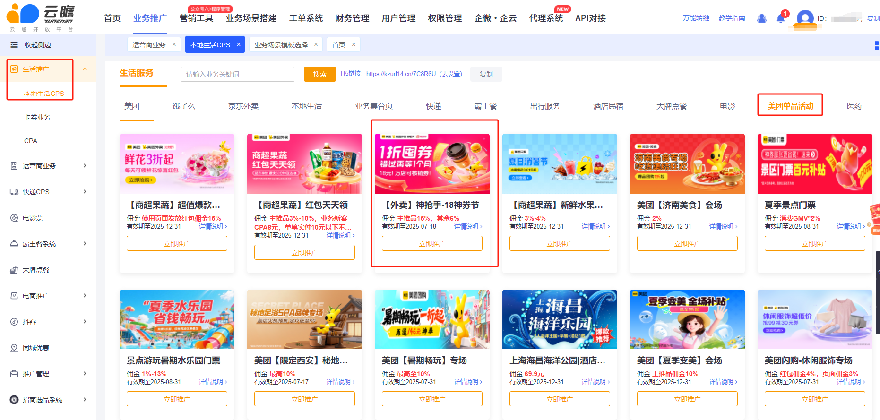Screen dimensions: 880x420
Task: Open the 上海海昌海洋乐园 banner thumbnail
Action: point(560,319)
